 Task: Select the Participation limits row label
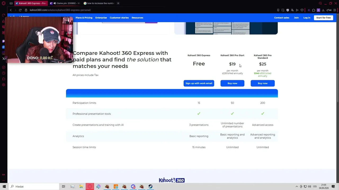[x=84, y=103]
